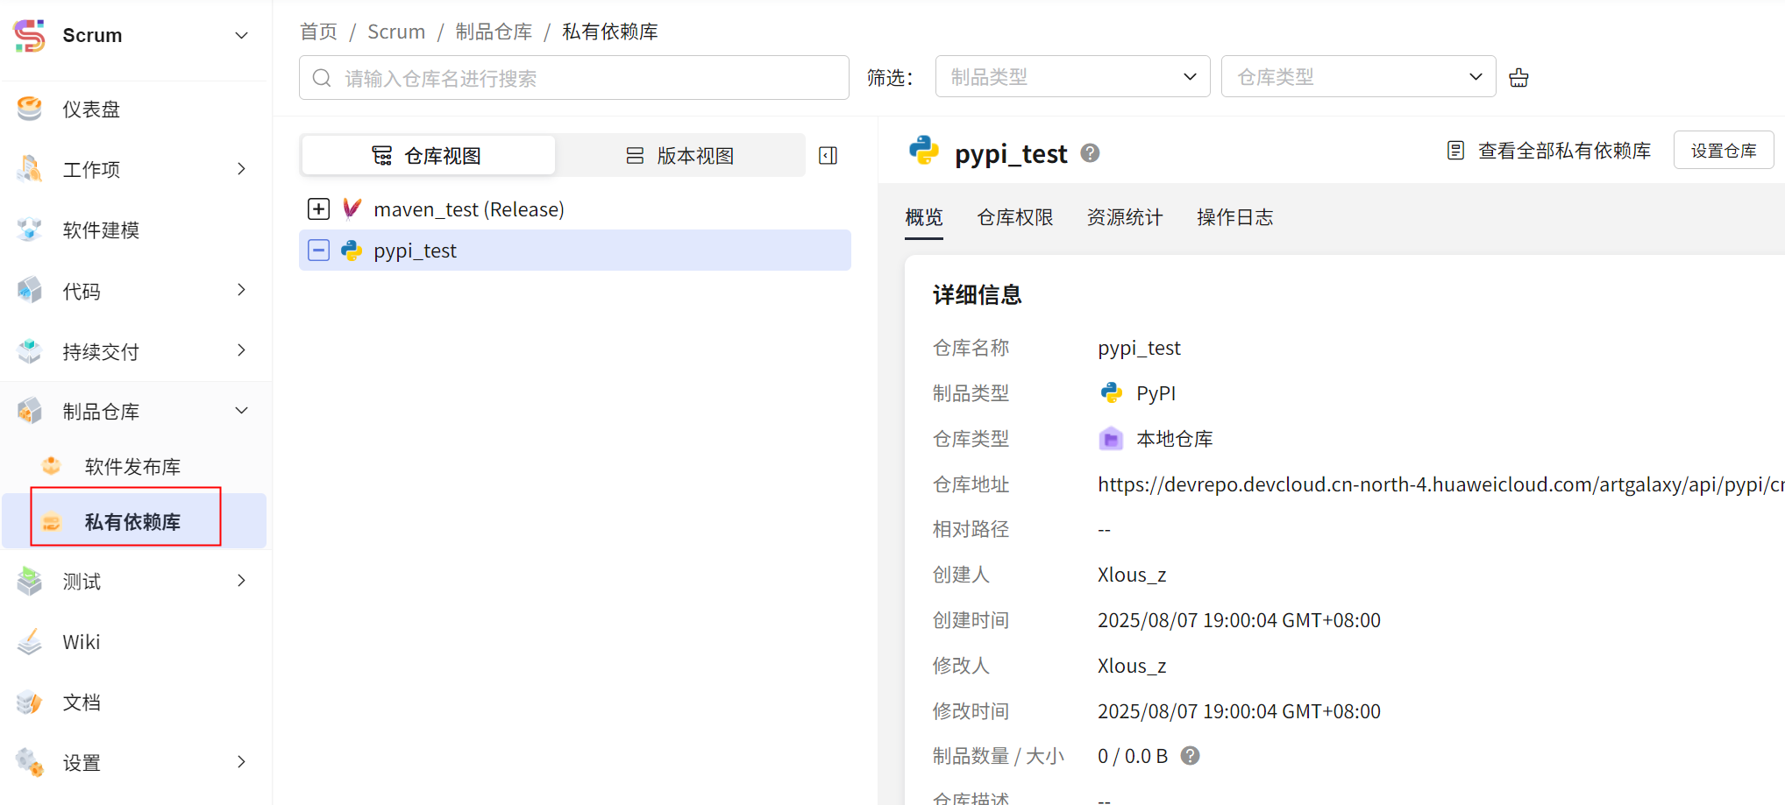Switch to the 仓库权限 tab

[x=1015, y=217]
